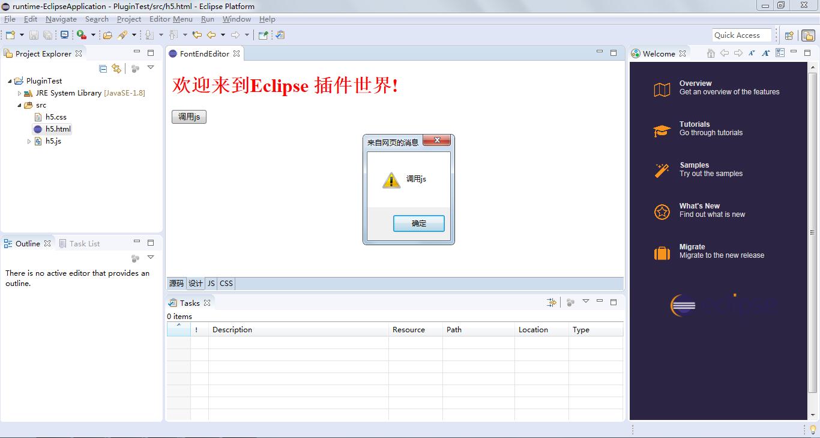Collapse the src folder node

pyautogui.click(x=19, y=105)
